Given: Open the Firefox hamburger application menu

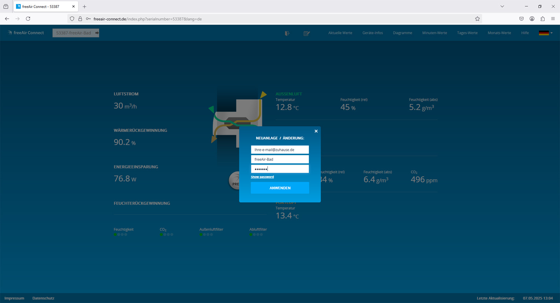Looking at the screenshot, I should point(553,19).
